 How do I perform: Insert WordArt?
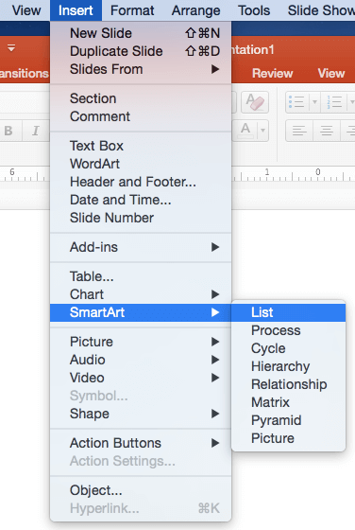[141, 164]
